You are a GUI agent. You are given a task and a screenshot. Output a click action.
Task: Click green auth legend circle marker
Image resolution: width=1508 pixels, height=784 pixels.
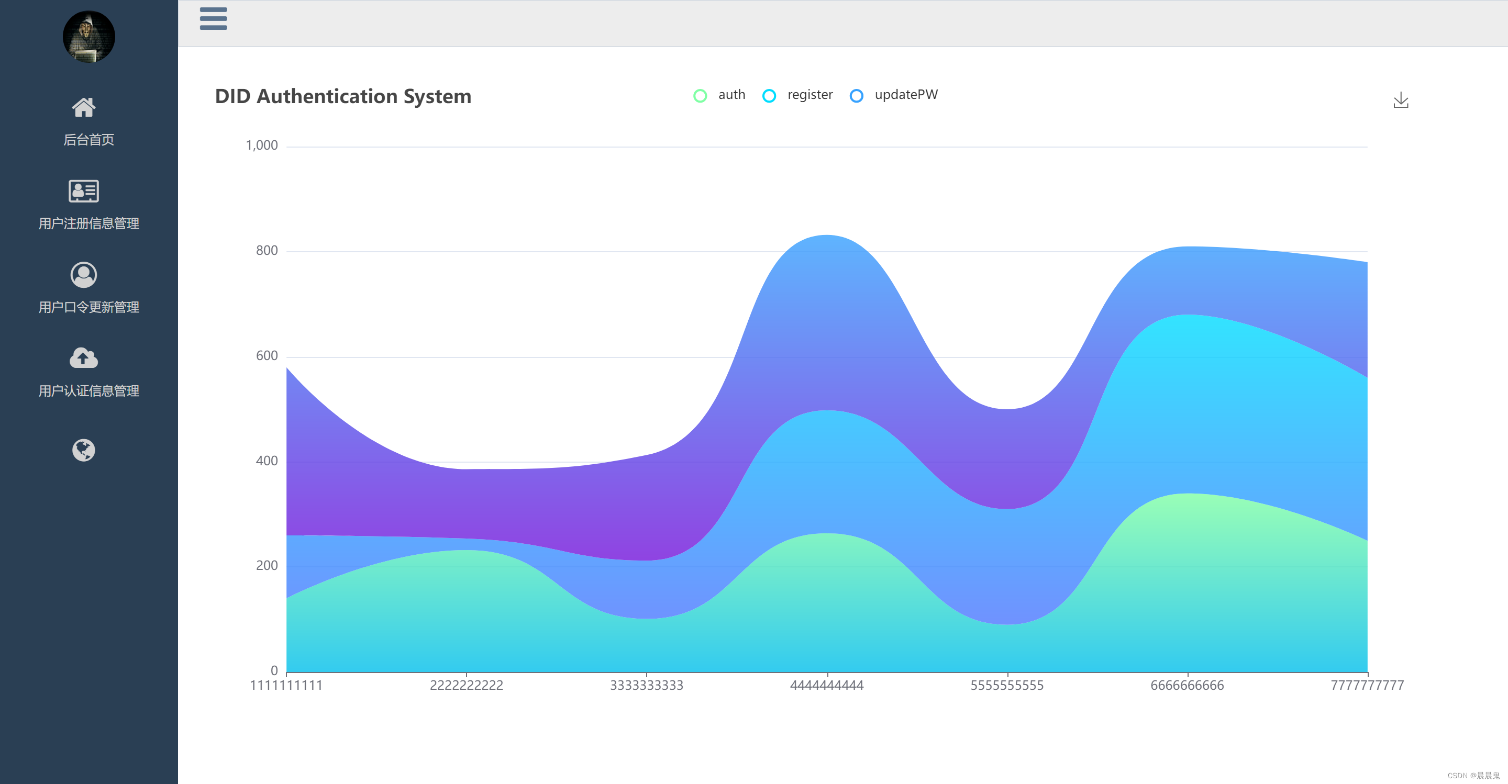(x=700, y=95)
